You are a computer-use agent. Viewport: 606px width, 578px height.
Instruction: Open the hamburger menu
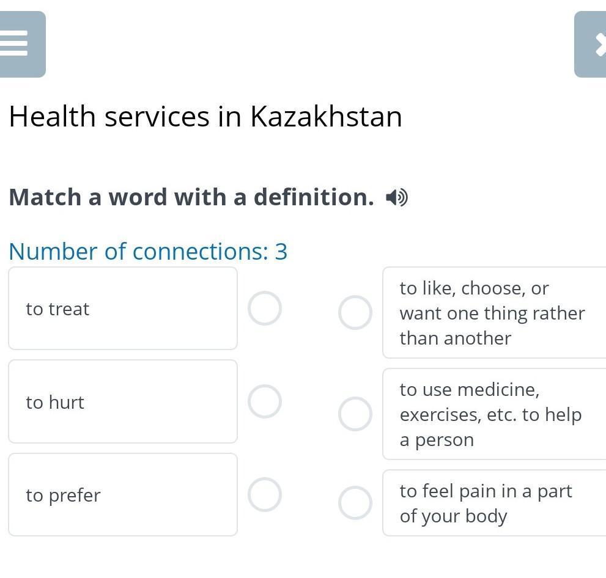click(18, 44)
